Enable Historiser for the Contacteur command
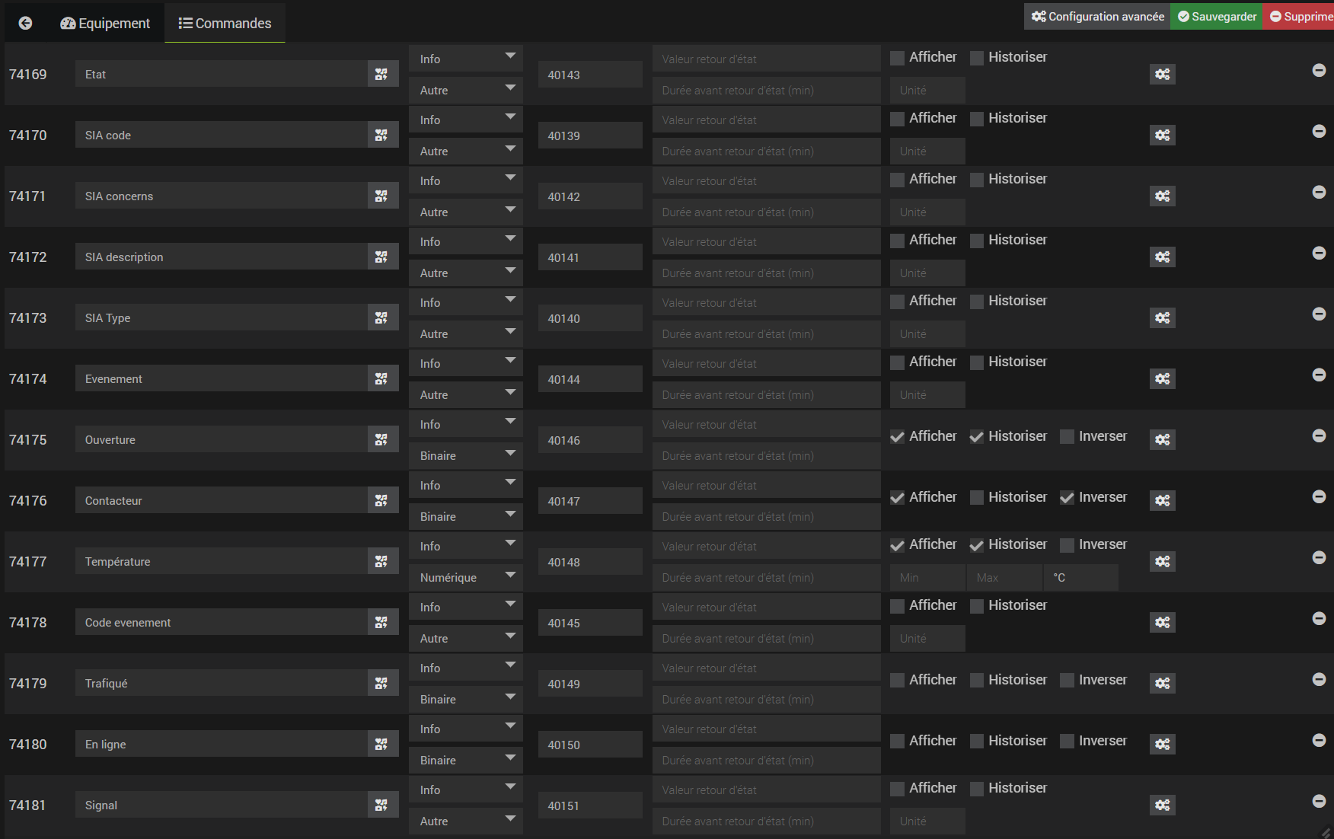Viewport: 1334px width, 839px height. [x=977, y=498]
